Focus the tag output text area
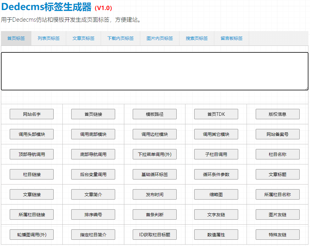Viewport: 310px width, 246px height. 155,71
